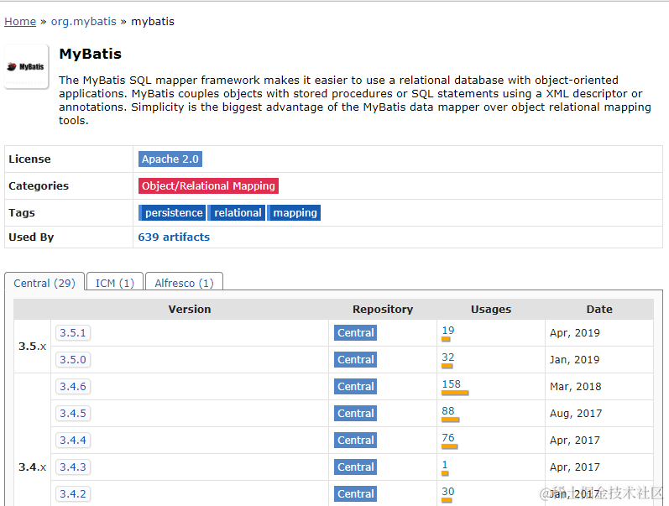Open version 3.4.3
Image resolution: width=669 pixels, height=506 pixels.
73,467
